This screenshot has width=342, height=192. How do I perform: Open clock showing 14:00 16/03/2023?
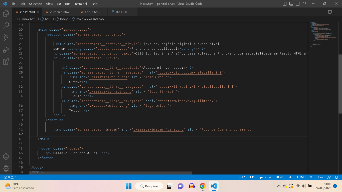point(323,186)
